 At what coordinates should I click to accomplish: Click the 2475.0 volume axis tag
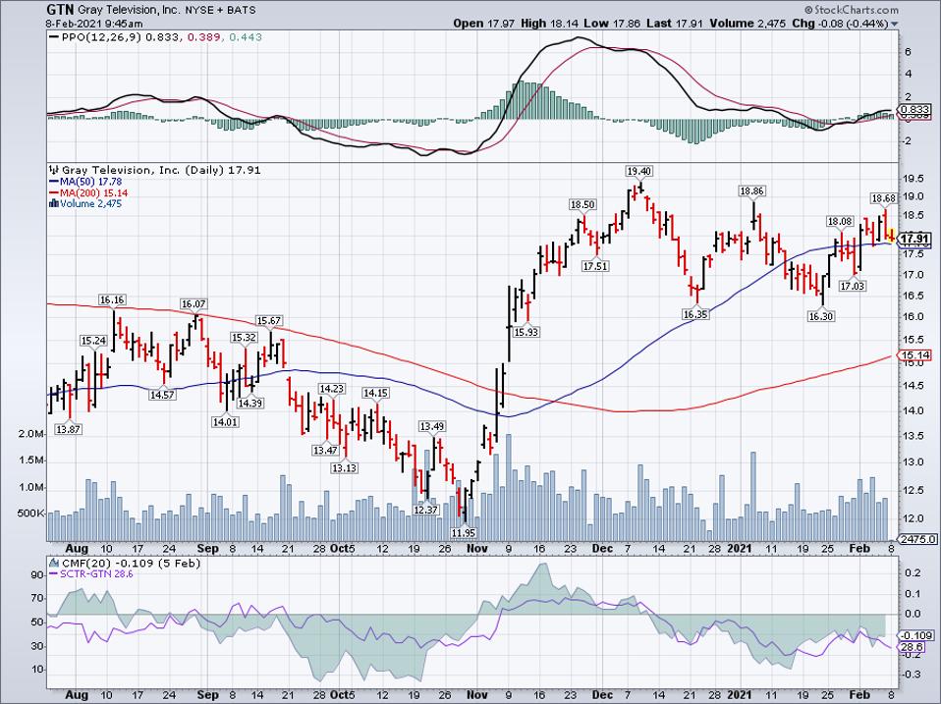pos(918,539)
